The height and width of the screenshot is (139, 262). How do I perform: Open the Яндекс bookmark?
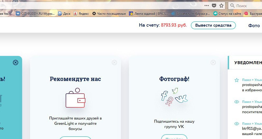[81, 13]
